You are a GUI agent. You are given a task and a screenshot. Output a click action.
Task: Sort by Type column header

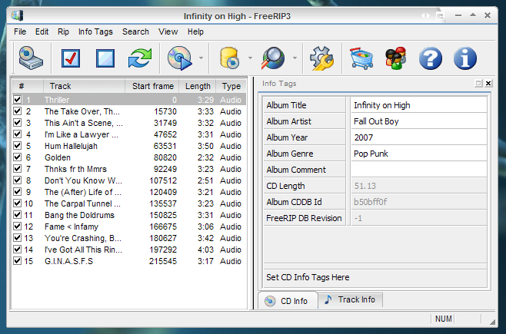click(x=231, y=86)
